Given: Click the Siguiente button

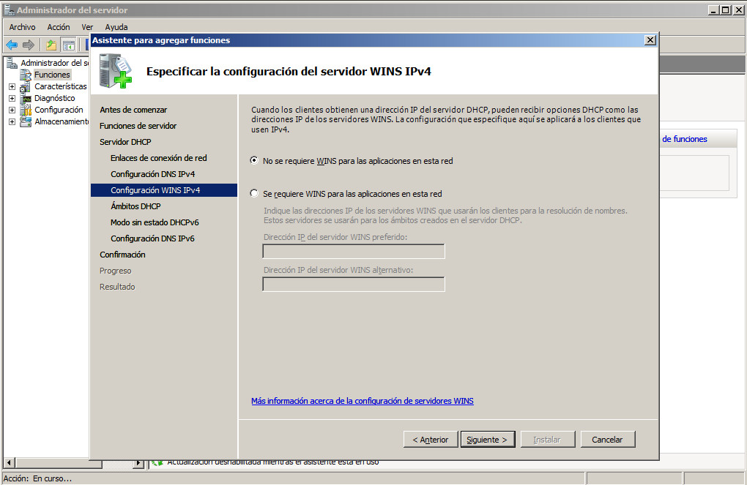Looking at the screenshot, I should (x=488, y=440).
